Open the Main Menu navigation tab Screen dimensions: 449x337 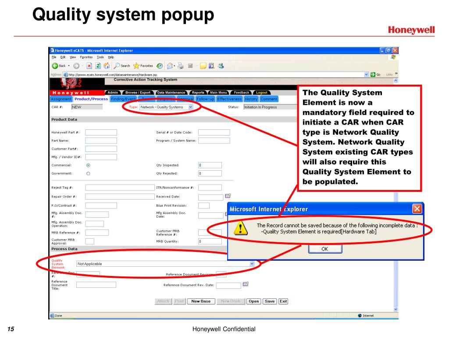coord(218,93)
